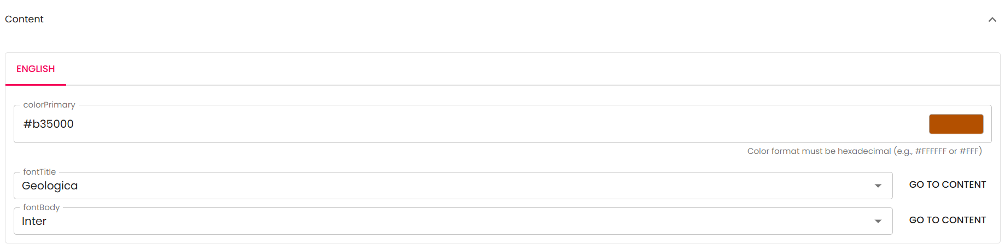Click the fontTitle field label
Screen dimensions: 1005x250
click(x=39, y=172)
